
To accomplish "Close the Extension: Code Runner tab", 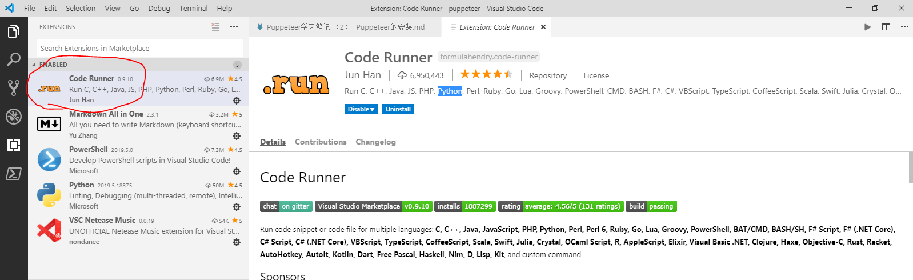I will (543, 27).
